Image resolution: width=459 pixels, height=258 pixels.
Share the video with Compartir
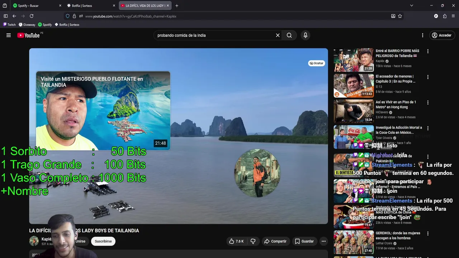click(275, 241)
